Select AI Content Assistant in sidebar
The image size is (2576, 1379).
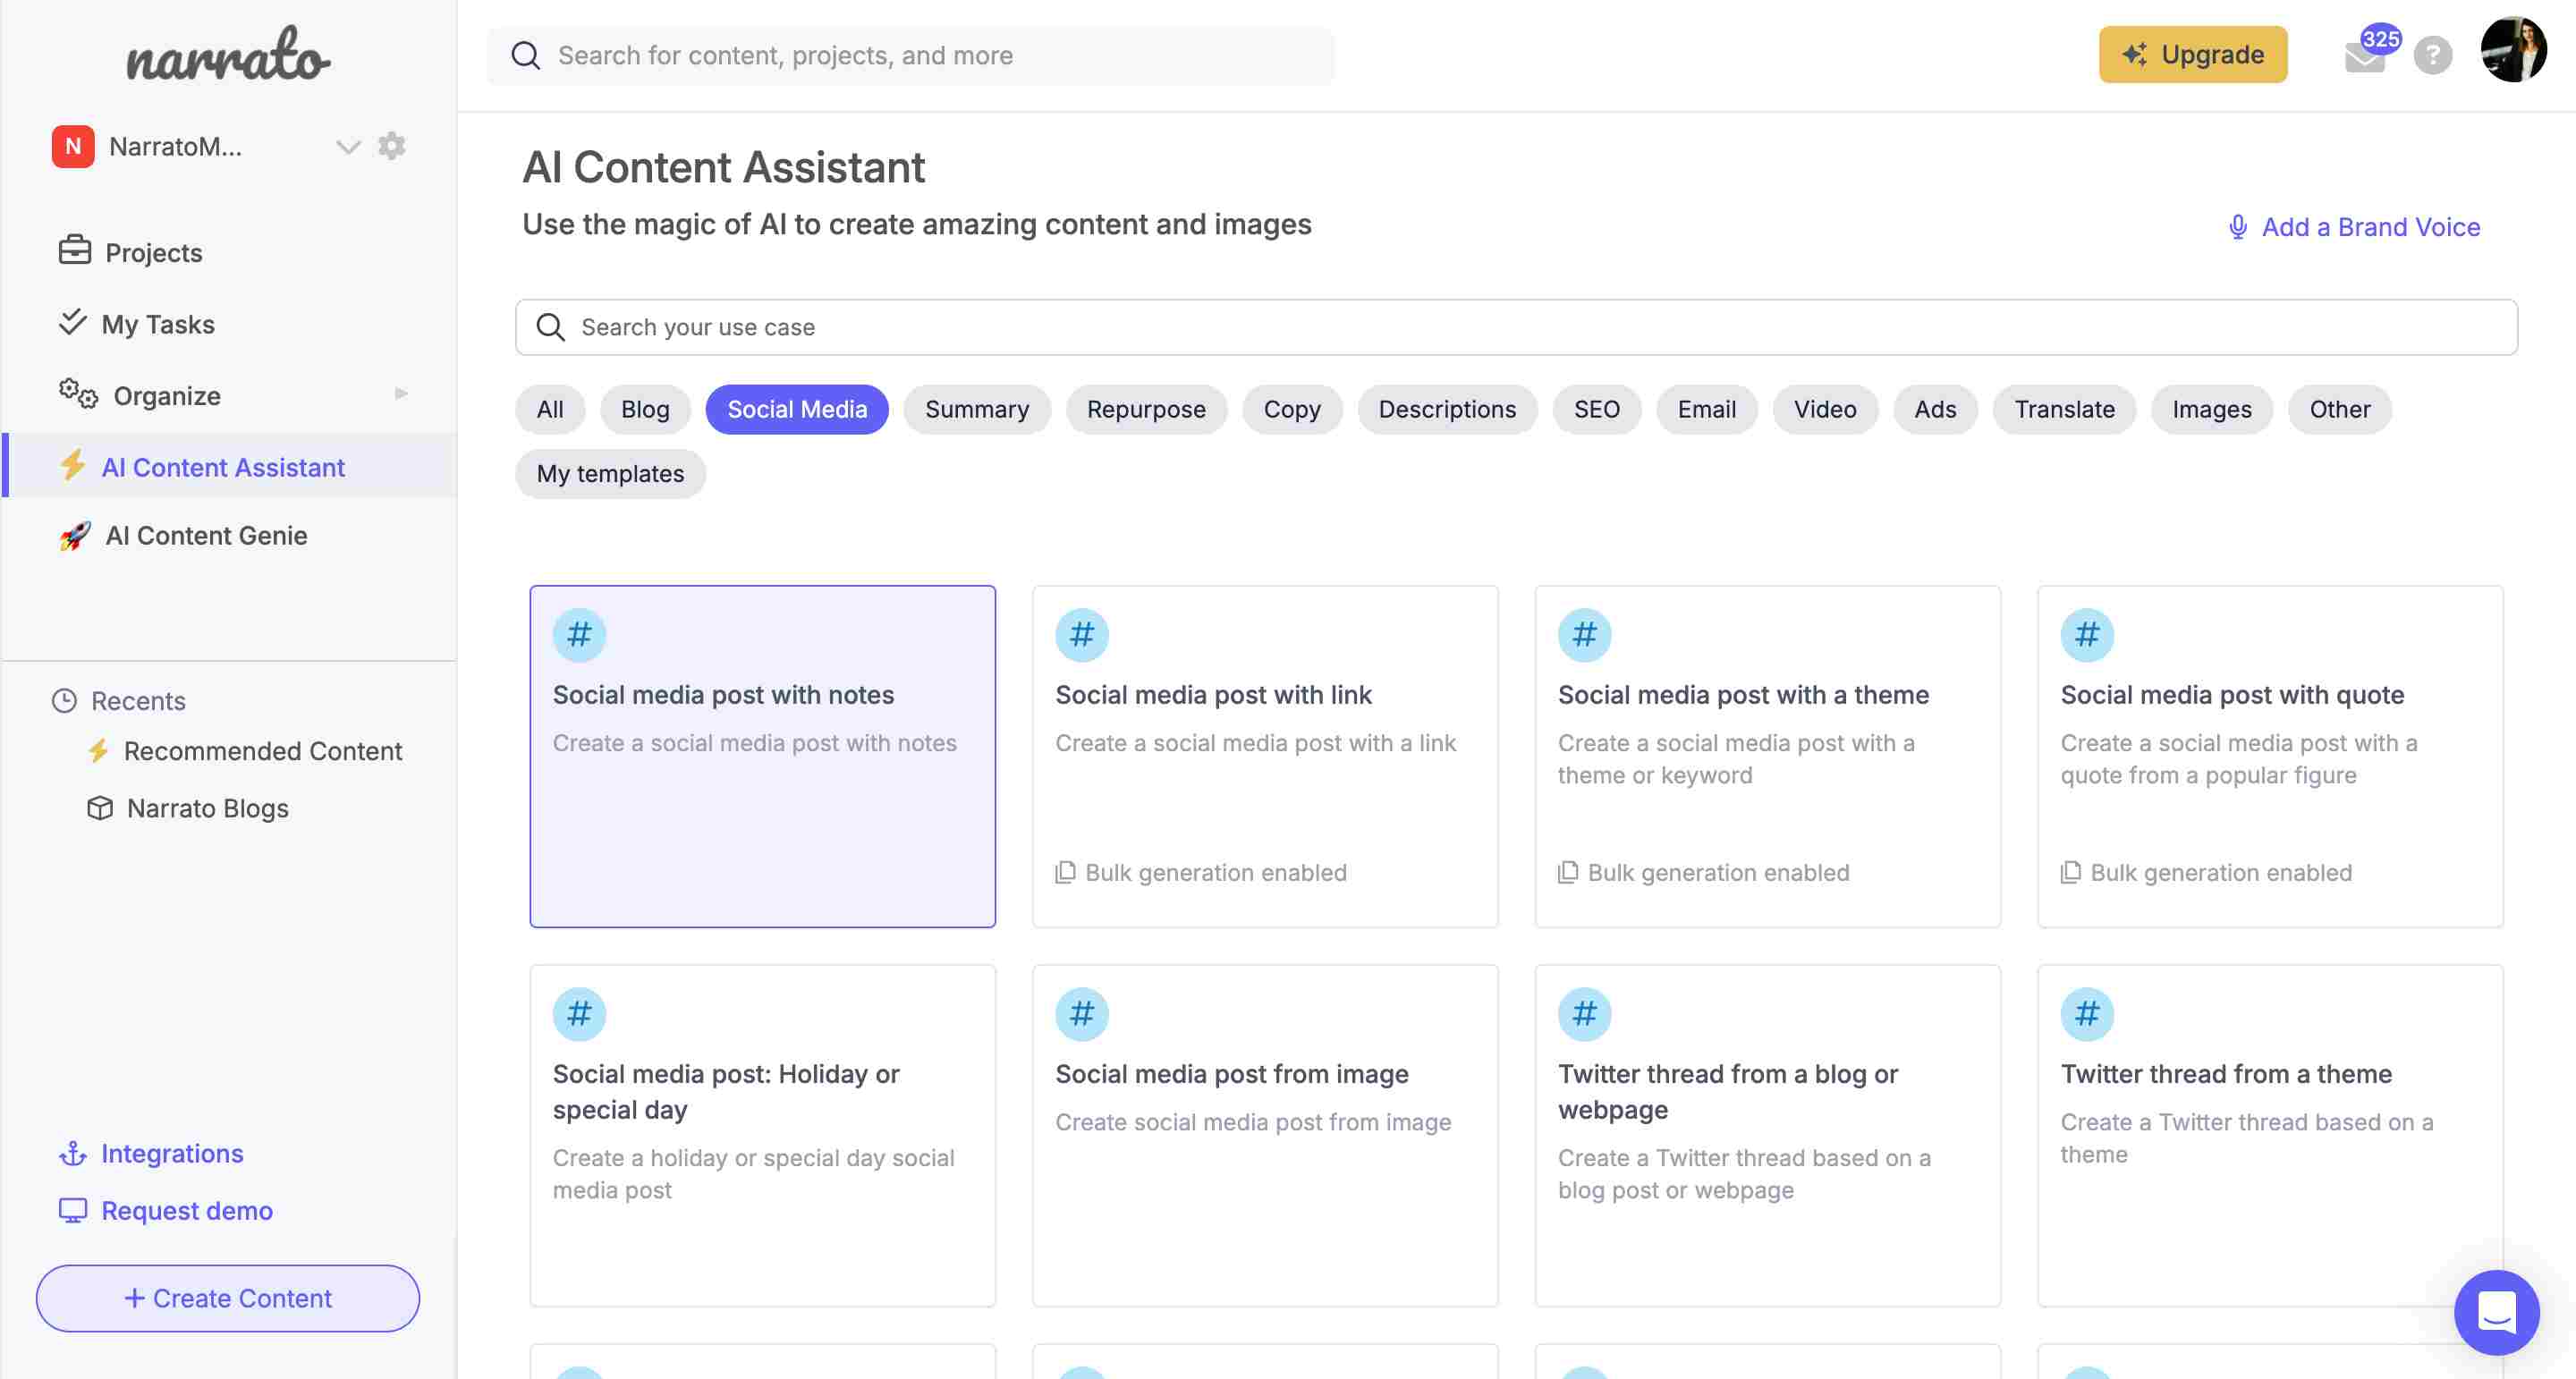tap(230, 466)
